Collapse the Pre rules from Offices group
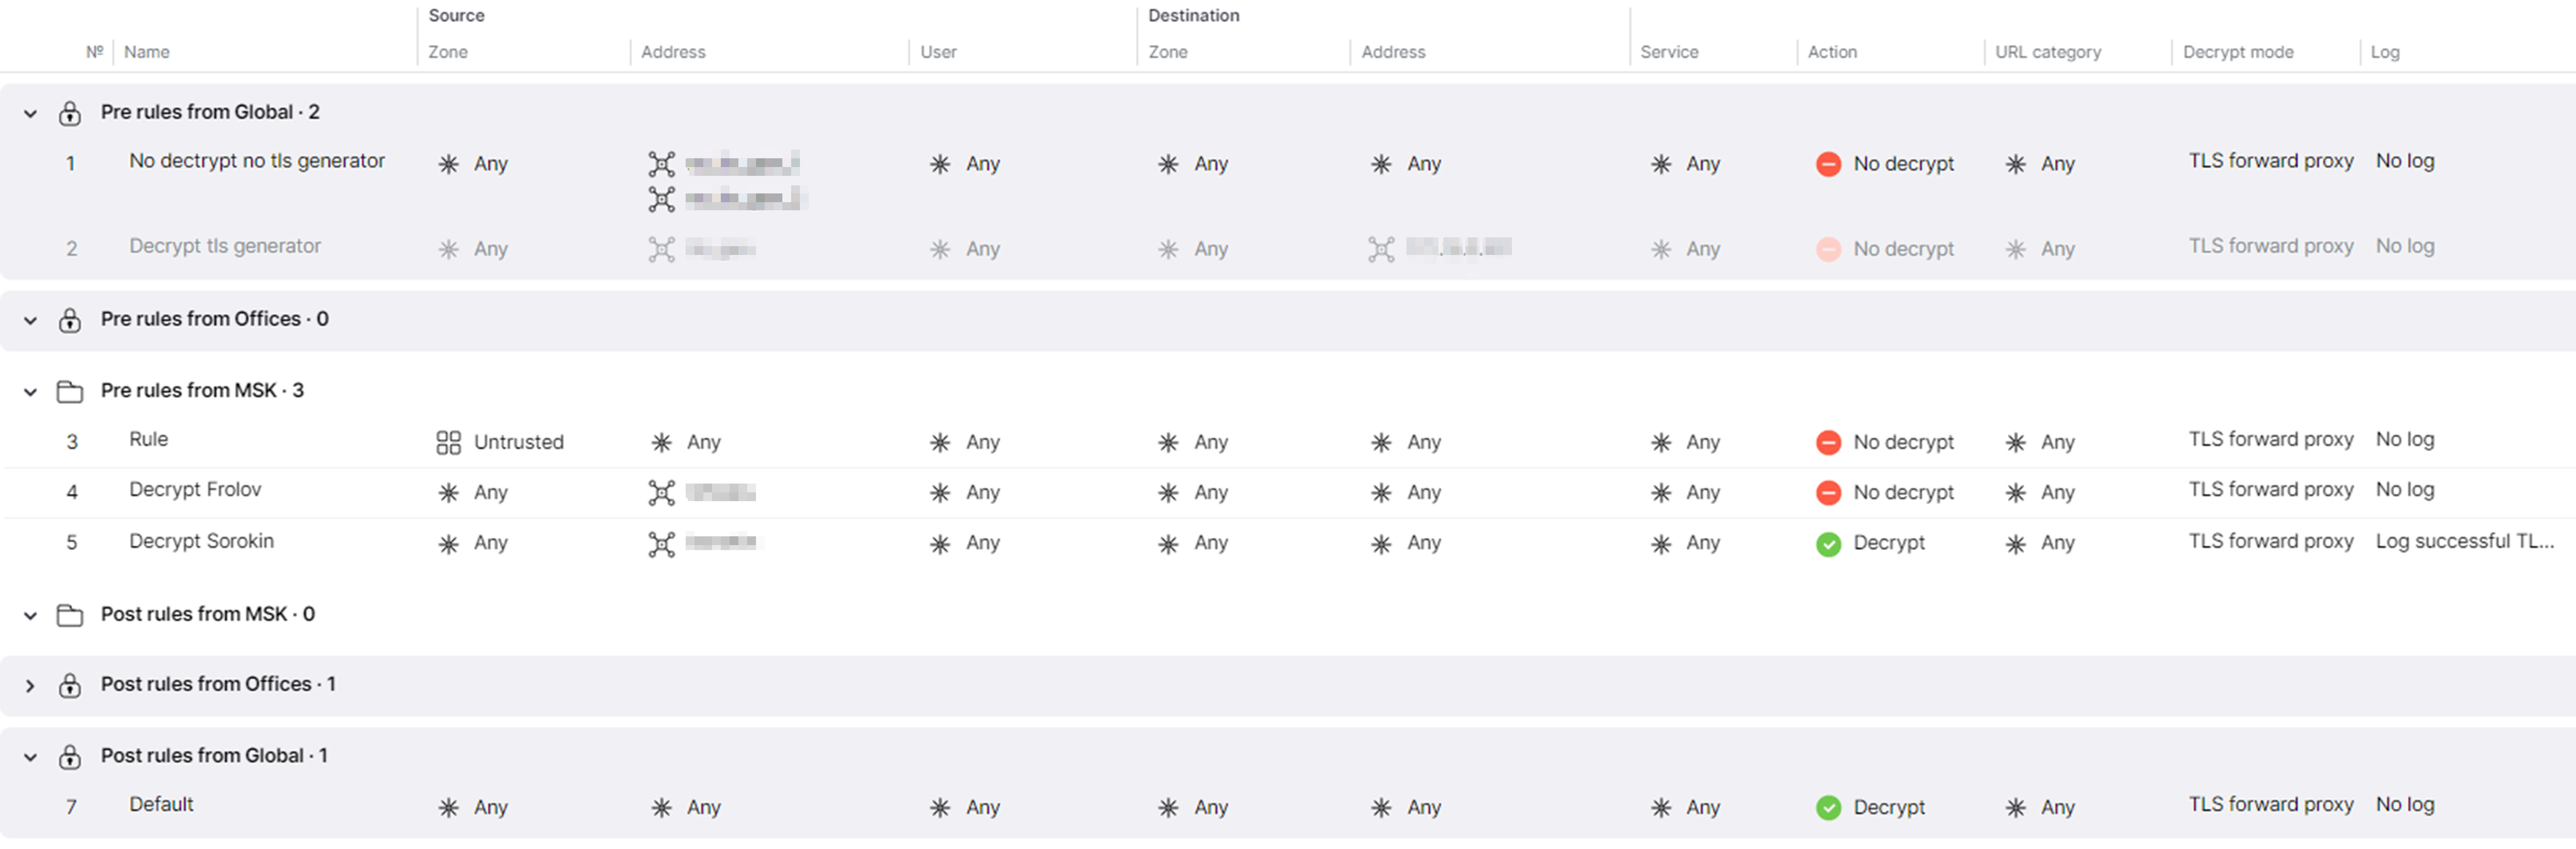This screenshot has height=849, width=2576. (30, 321)
